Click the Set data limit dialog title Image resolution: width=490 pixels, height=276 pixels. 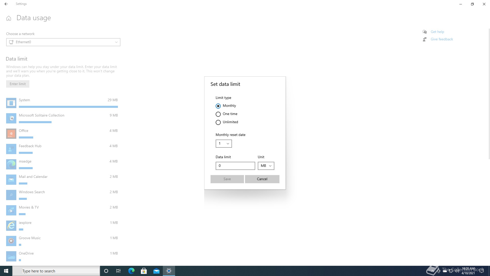(x=225, y=84)
